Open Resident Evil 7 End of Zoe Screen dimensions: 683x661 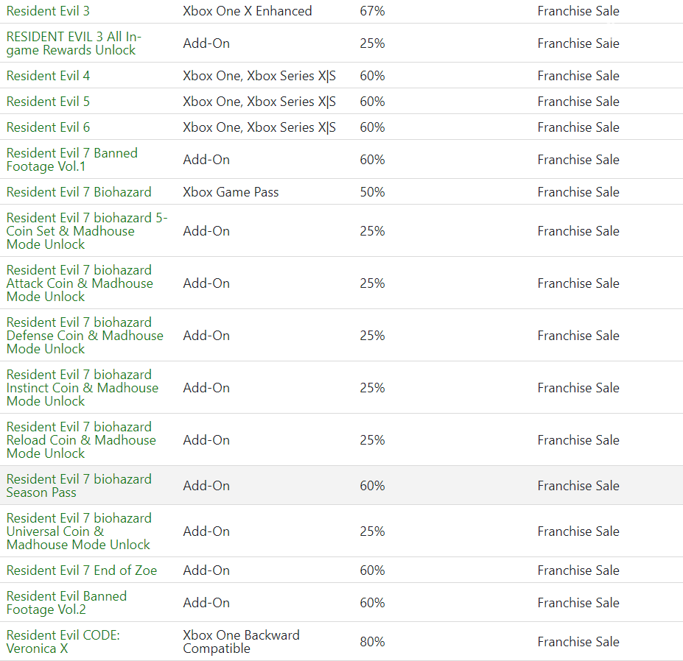click(82, 570)
